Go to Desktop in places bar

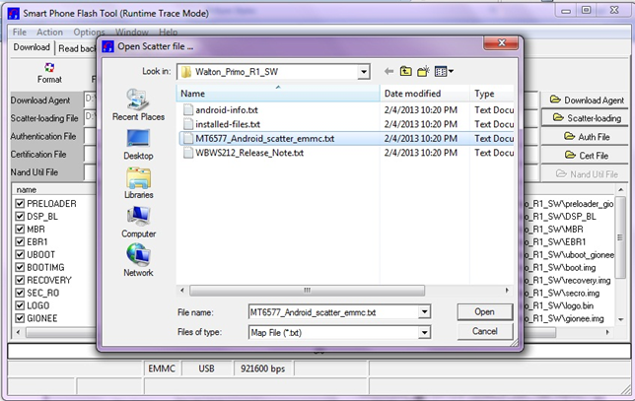click(x=138, y=145)
